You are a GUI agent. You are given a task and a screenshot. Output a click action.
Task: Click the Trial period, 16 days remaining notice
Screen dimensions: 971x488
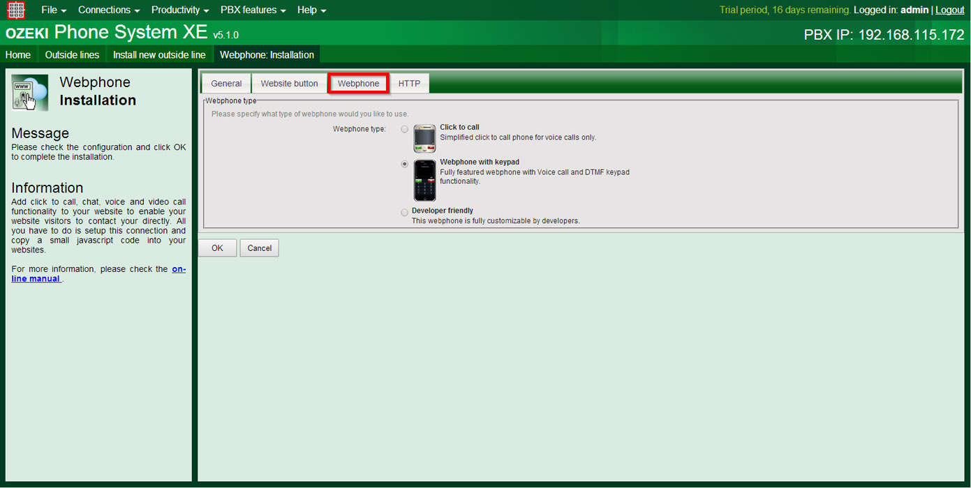tap(785, 10)
